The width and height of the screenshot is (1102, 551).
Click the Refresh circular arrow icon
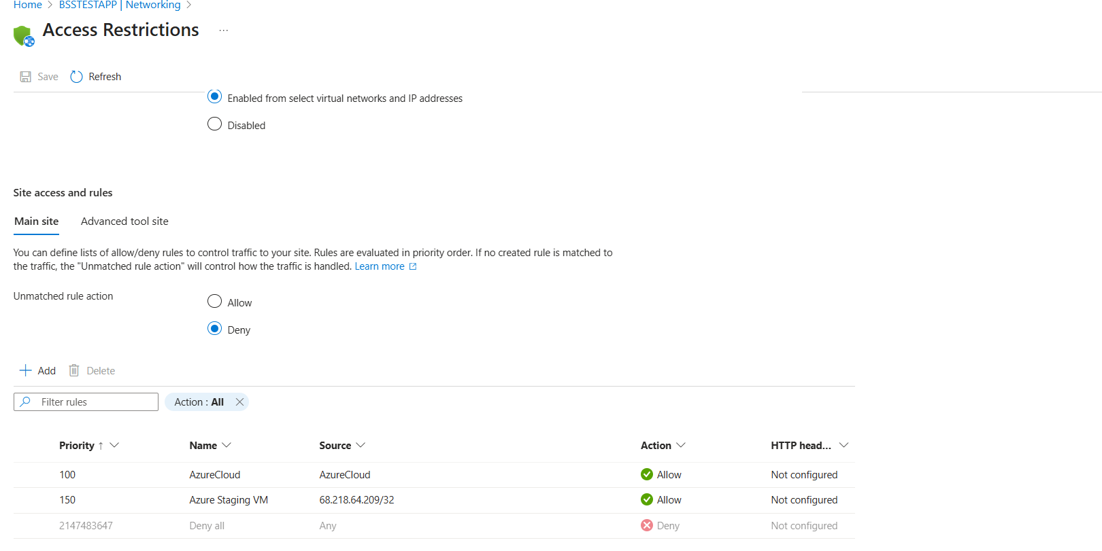click(x=76, y=77)
